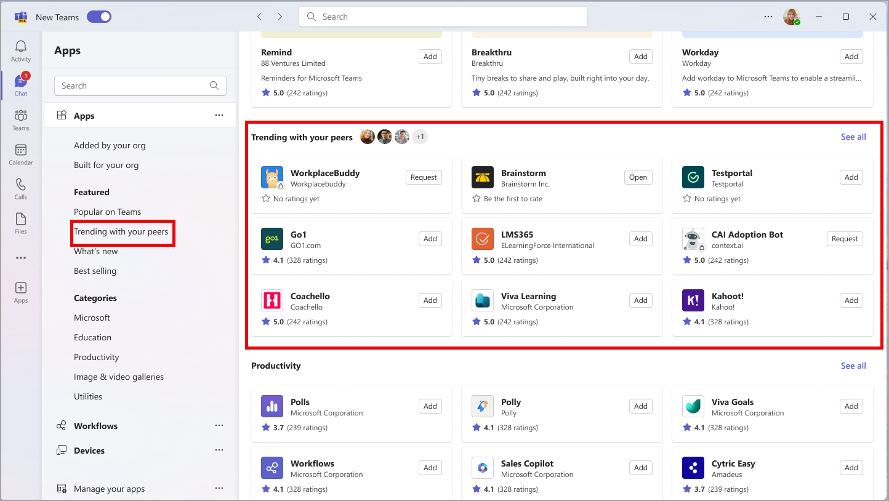The image size is (889, 501).
Task: Click the Kahoot! app icon
Action: point(693,300)
